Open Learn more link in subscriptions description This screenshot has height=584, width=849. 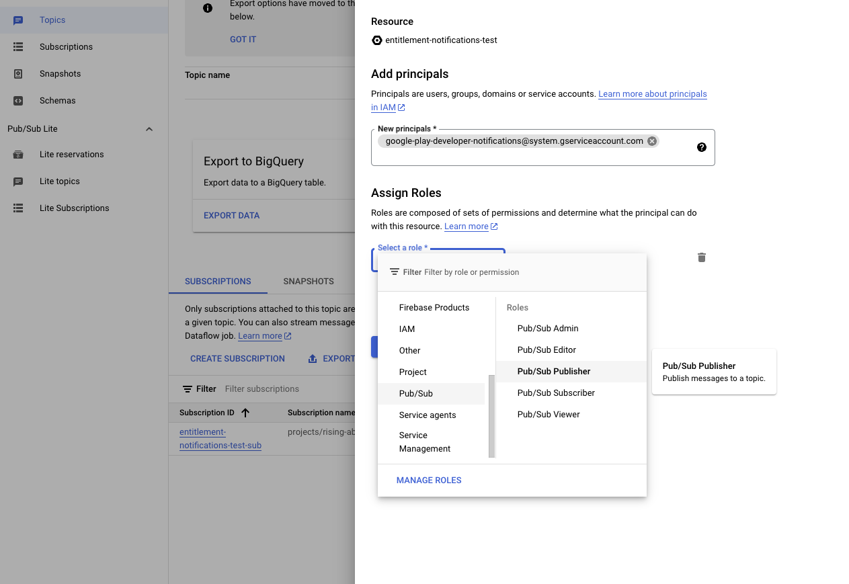pos(265,336)
